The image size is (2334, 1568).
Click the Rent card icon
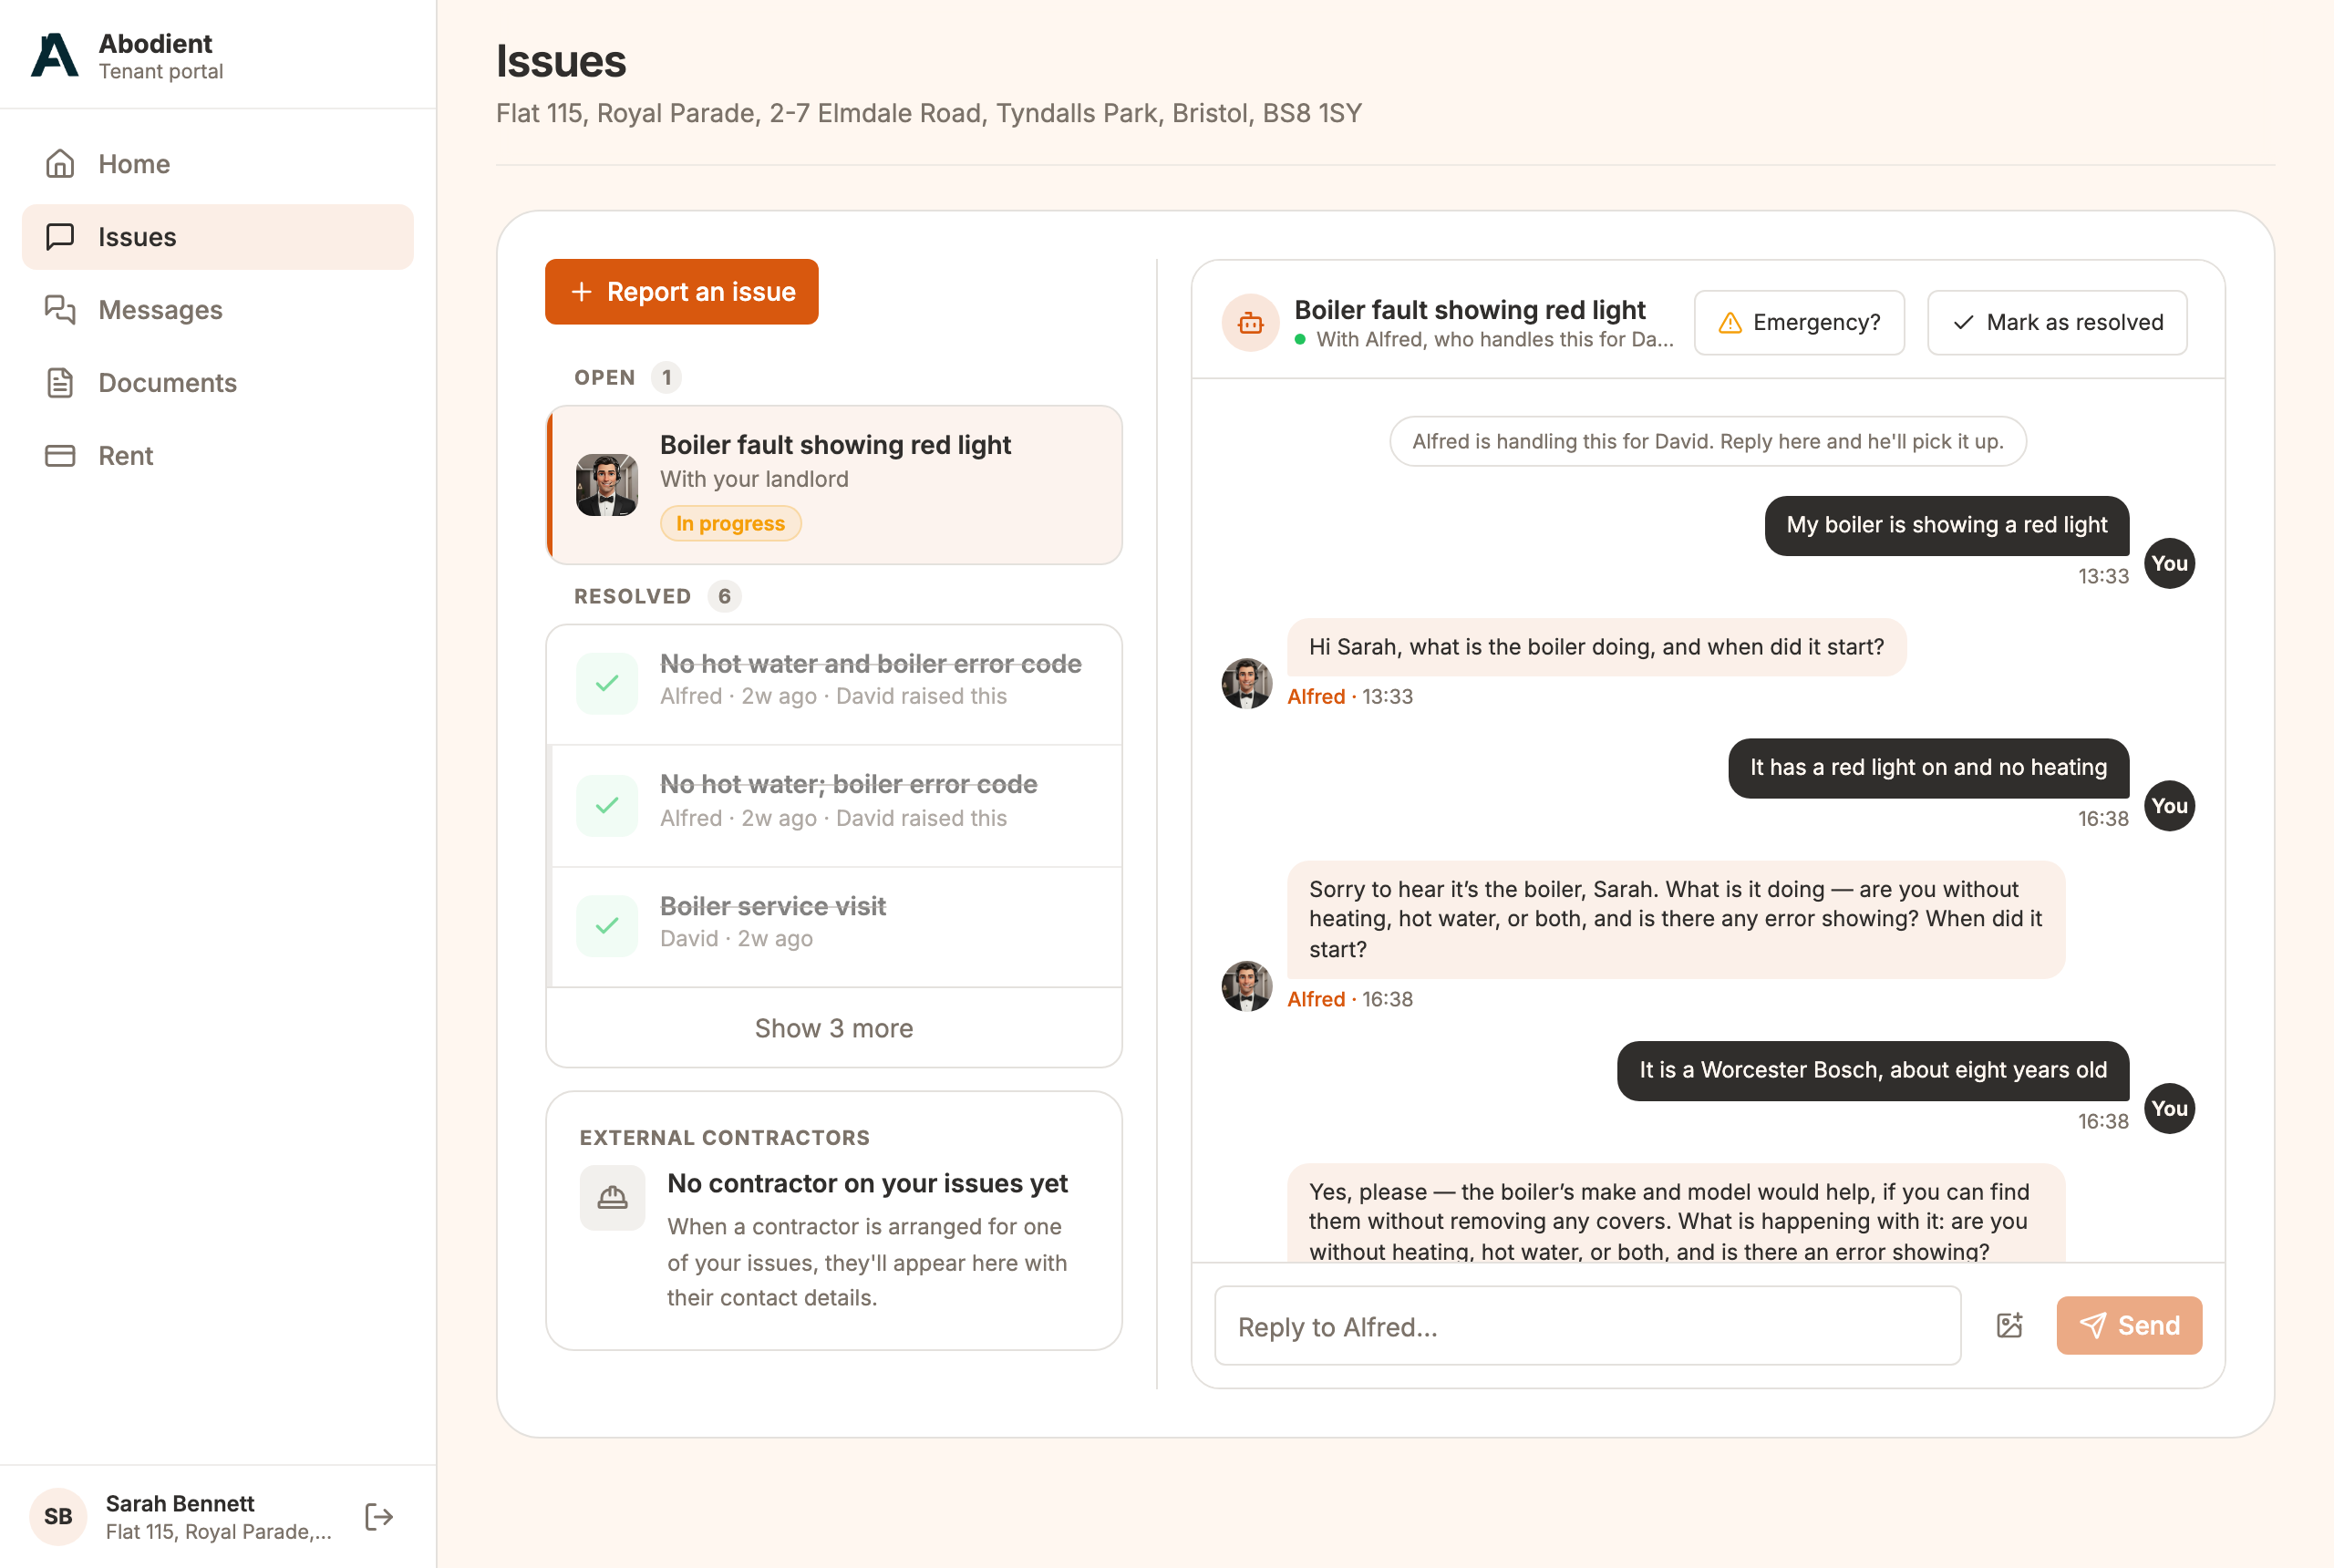coord(60,456)
